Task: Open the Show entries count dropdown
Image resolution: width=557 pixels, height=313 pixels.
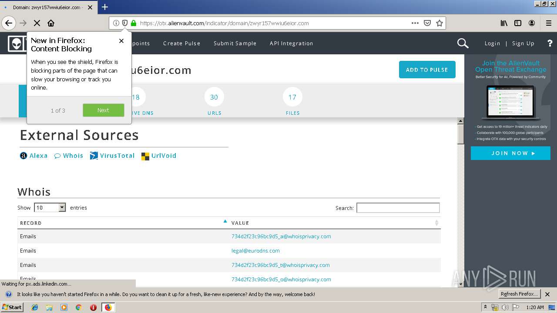Action: (x=50, y=207)
